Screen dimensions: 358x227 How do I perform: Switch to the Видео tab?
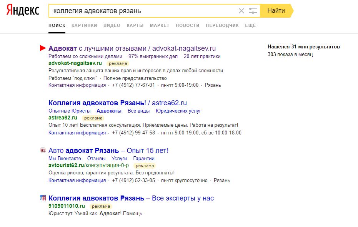(112, 26)
